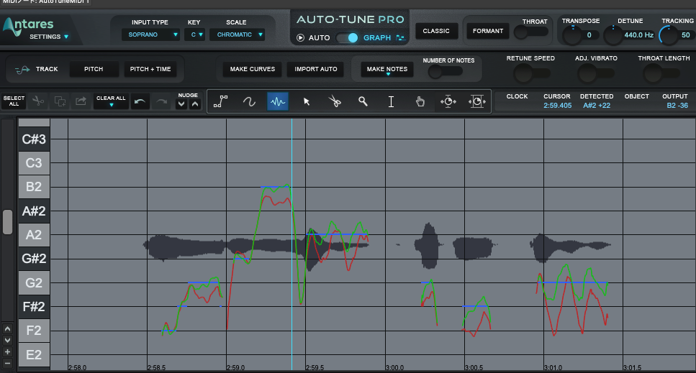Click the Paste icon

click(81, 101)
